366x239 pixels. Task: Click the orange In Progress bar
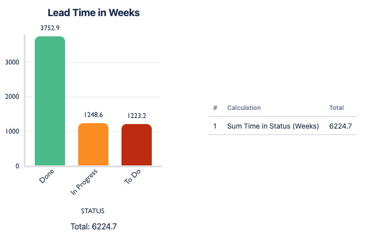click(93, 144)
